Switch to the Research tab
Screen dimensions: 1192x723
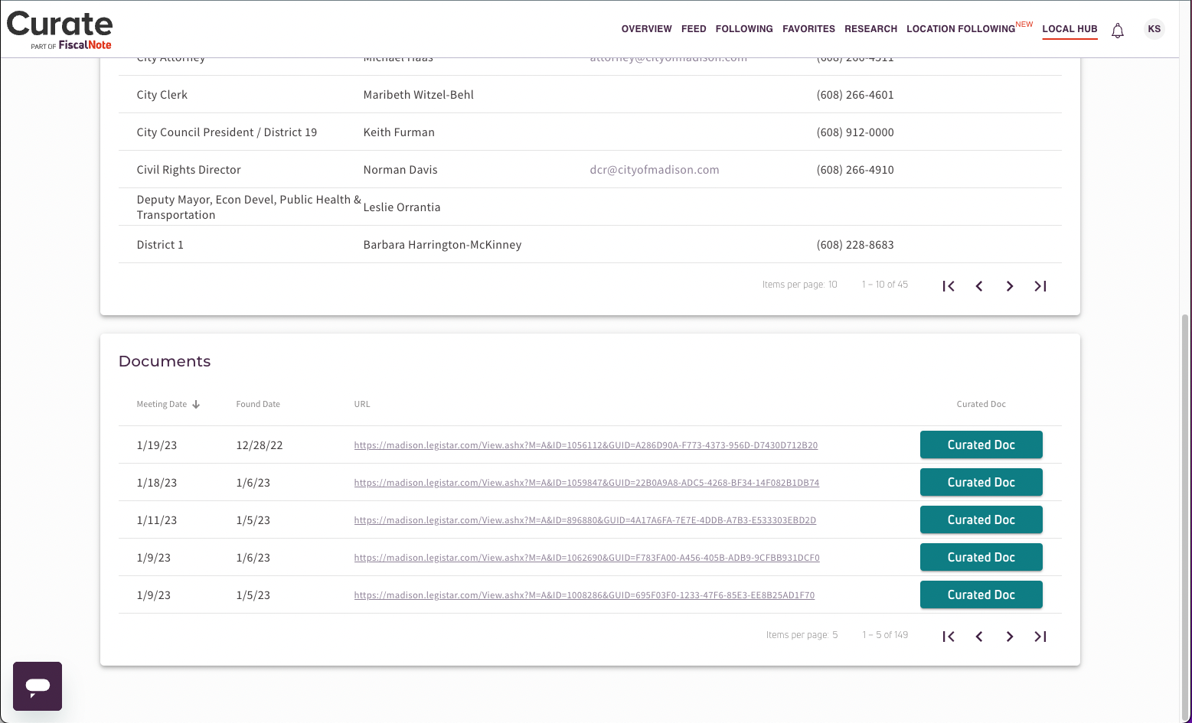coord(870,29)
